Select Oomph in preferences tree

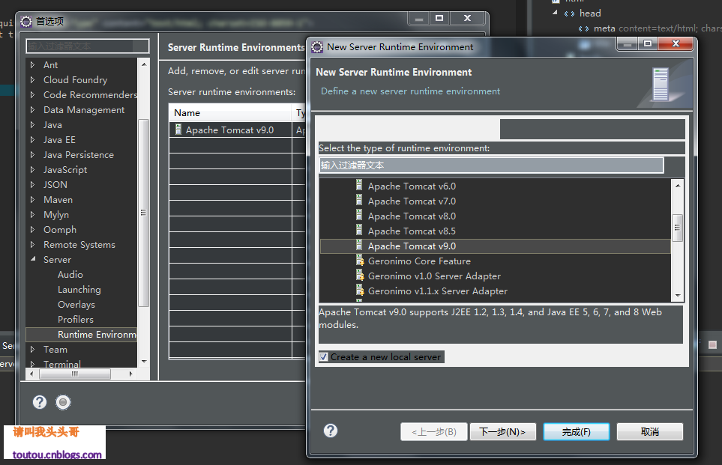(x=60, y=230)
